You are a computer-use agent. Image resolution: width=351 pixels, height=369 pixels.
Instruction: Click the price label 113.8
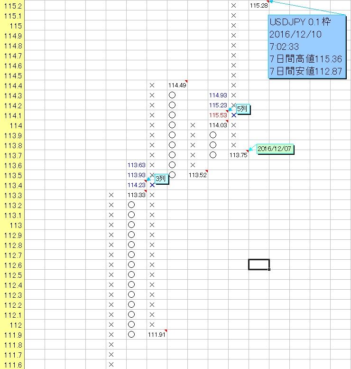click(13, 145)
